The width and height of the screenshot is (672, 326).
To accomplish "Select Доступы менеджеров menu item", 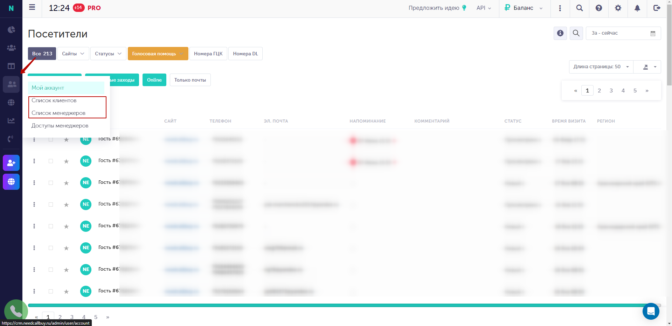I will point(60,126).
